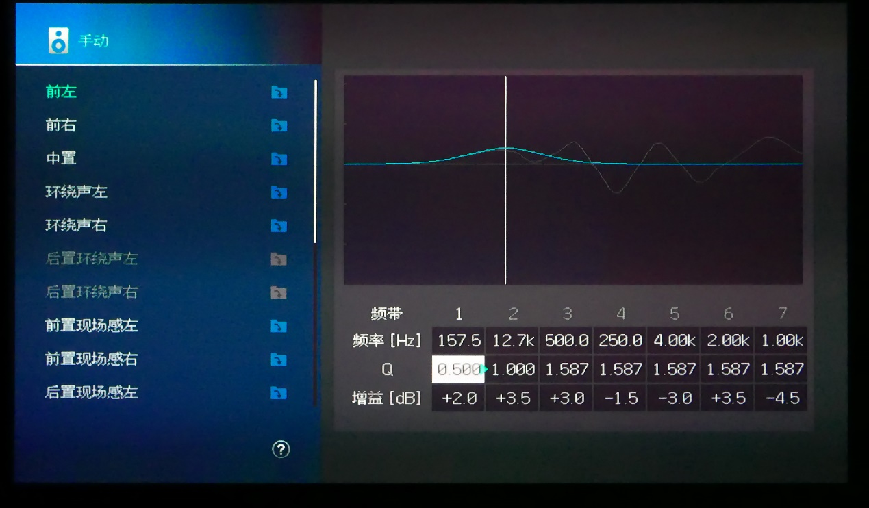This screenshot has height=508, width=869.
Task: Click the folder icon beside 后置现场感左
Action: pyautogui.click(x=279, y=393)
